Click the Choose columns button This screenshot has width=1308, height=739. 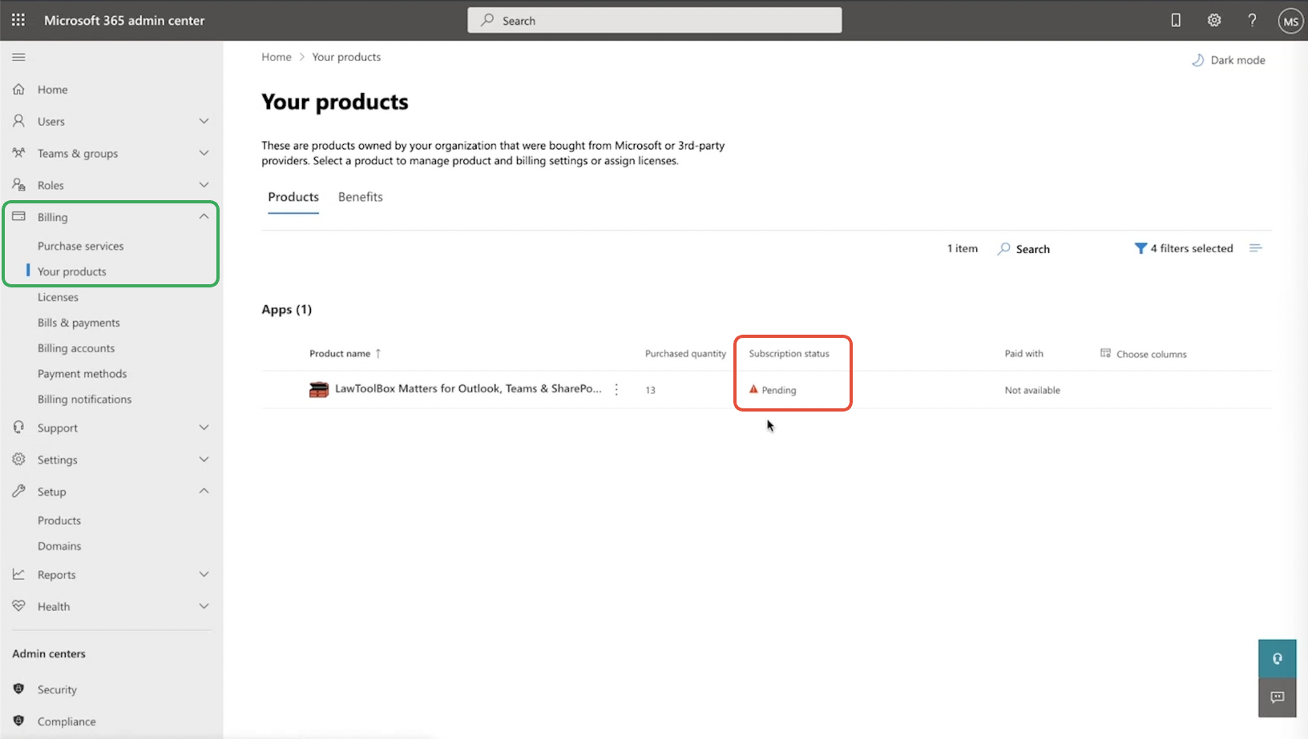pos(1143,354)
